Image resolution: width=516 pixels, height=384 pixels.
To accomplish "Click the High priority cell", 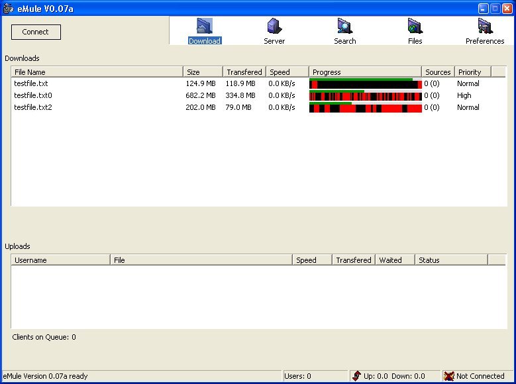I will point(464,95).
